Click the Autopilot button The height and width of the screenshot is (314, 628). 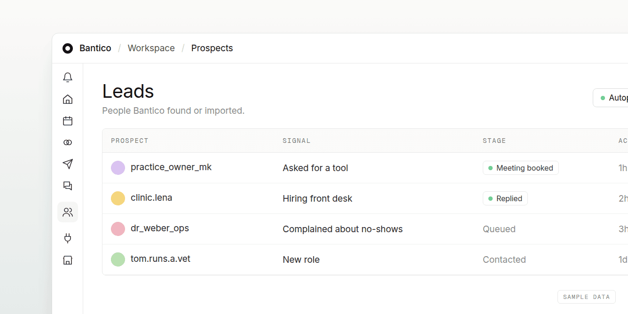click(x=610, y=98)
